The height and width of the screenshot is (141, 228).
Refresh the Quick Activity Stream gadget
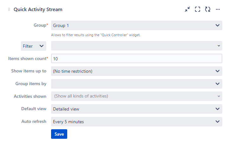(x=208, y=10)
